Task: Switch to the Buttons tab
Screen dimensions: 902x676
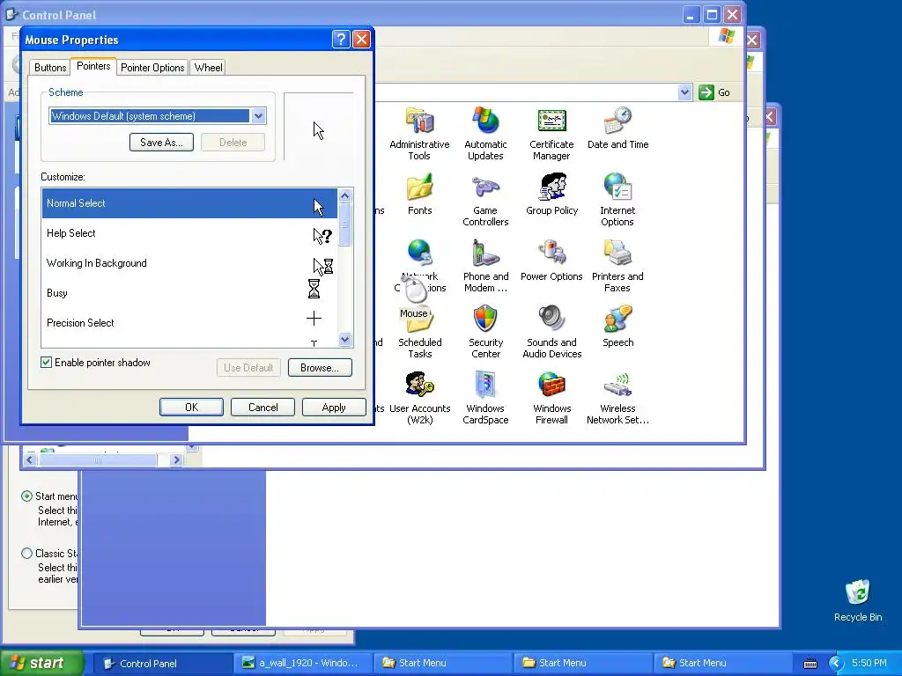Action: tap(50, 67)
